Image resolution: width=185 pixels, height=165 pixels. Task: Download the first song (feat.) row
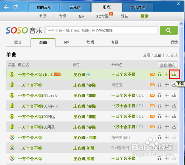[x=174, y=74]
